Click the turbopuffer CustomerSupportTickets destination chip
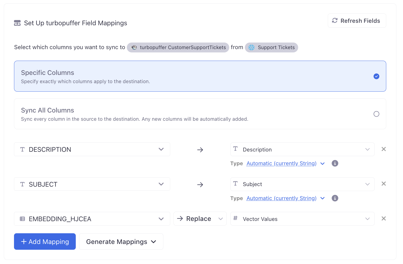The height and width of the screenshot is (264, 403). click(x=178, y=47)
